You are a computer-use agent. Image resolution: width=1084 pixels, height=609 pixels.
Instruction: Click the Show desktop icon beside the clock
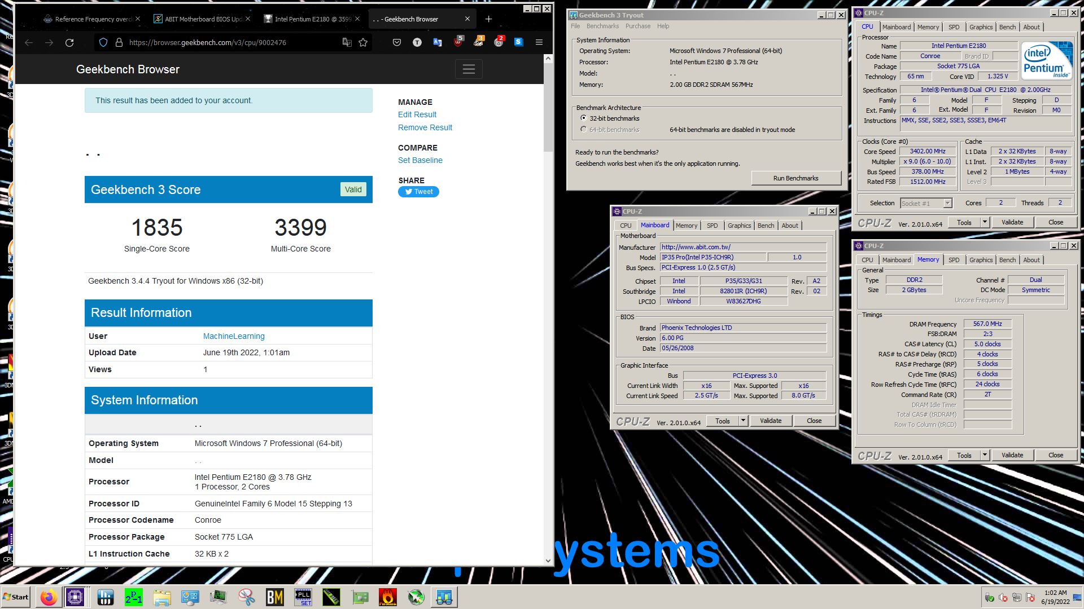pos(1078,598)
